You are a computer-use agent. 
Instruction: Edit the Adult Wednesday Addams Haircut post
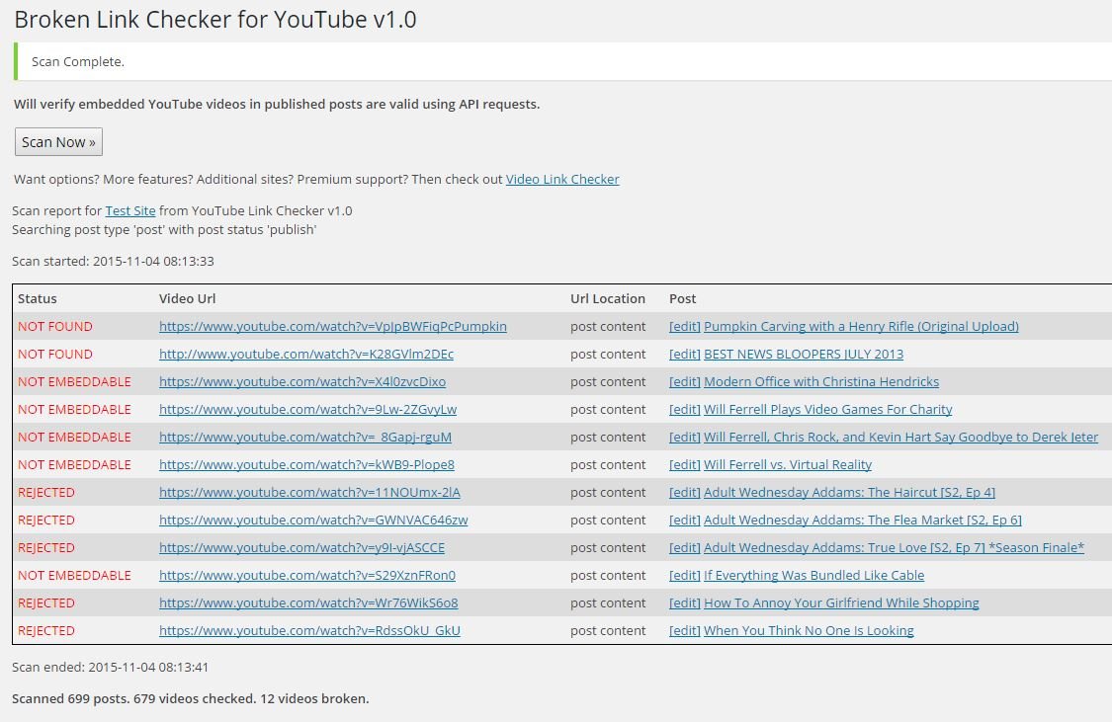[x=684, y=493]
